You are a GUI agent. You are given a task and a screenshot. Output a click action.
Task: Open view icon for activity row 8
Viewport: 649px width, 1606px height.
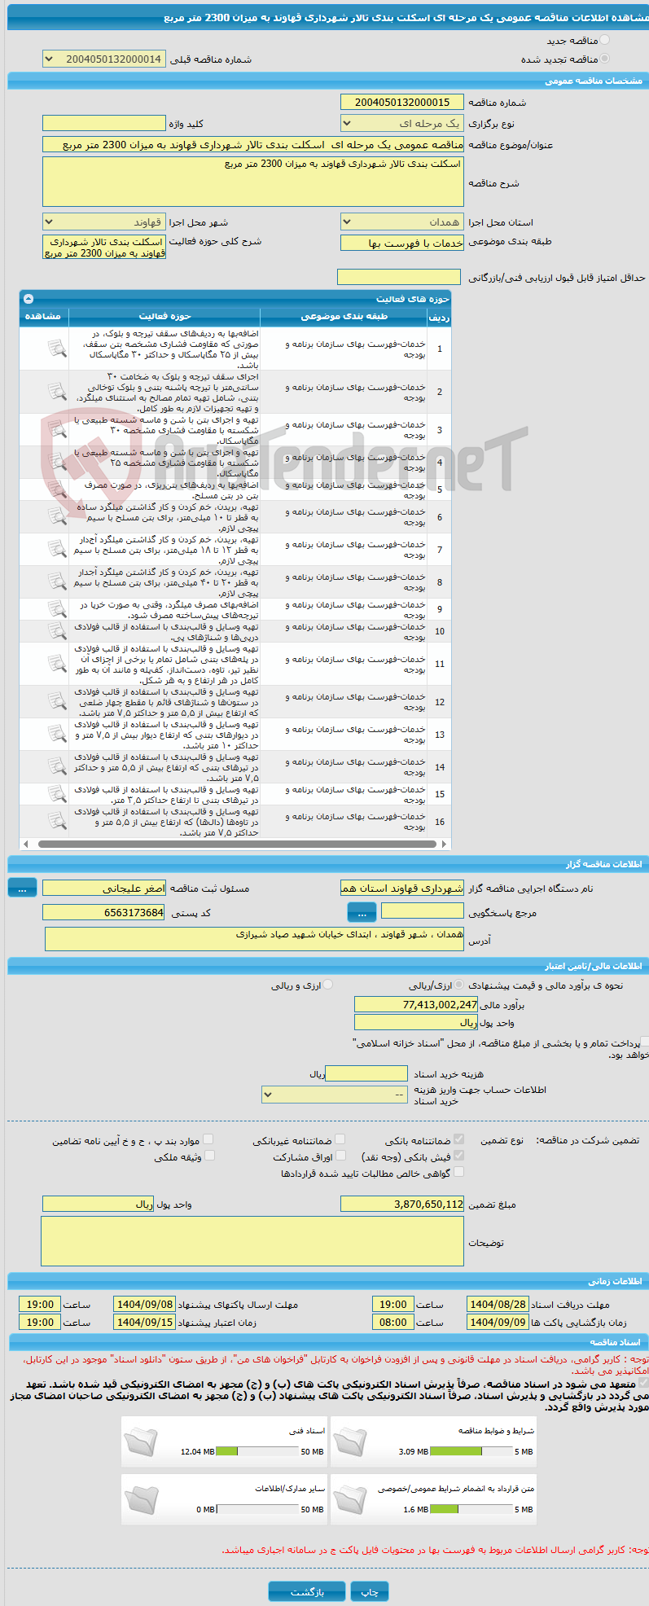pyautogui.click(x=57, y=581)
